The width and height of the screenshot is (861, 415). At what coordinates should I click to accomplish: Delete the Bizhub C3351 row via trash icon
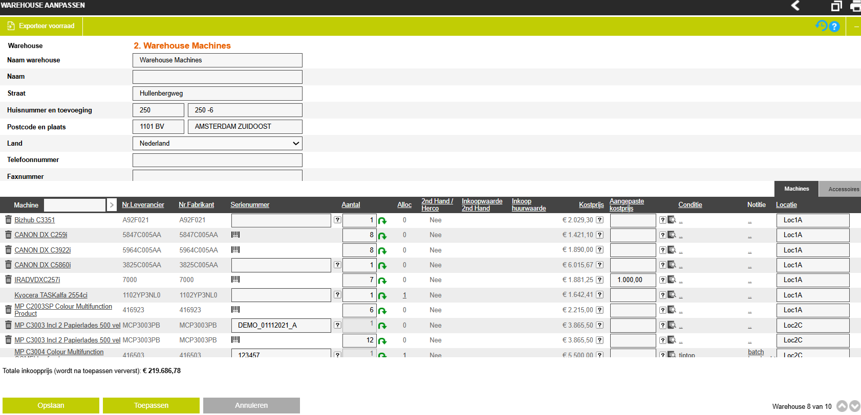(x=8, y=220)
